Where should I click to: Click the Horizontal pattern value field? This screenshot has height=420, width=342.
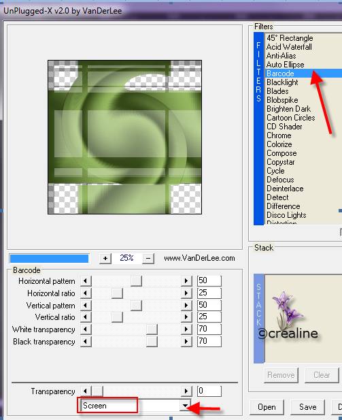209,280
